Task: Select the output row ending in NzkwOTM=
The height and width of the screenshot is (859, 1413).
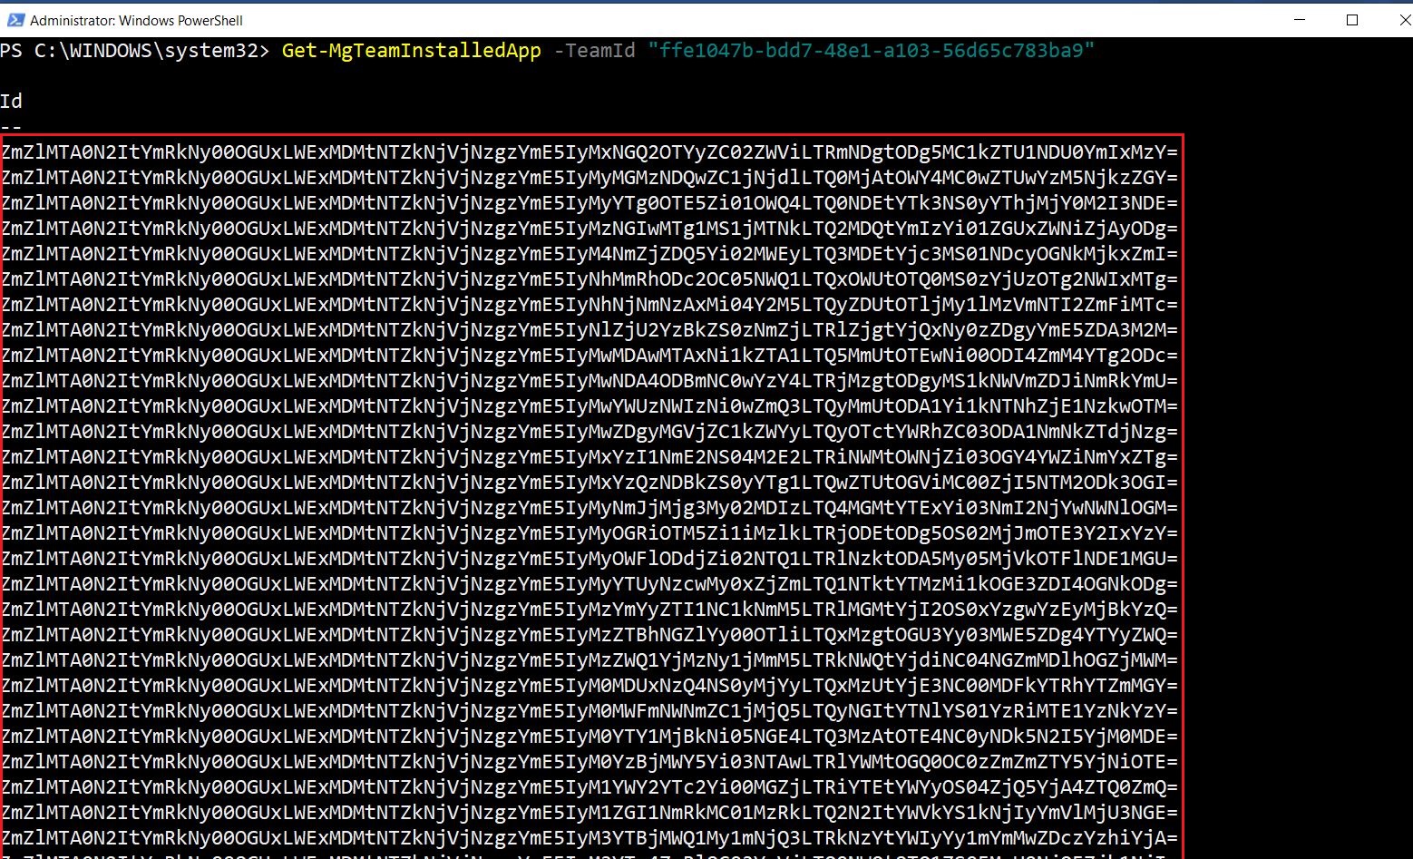Action: tap(590, 406)
